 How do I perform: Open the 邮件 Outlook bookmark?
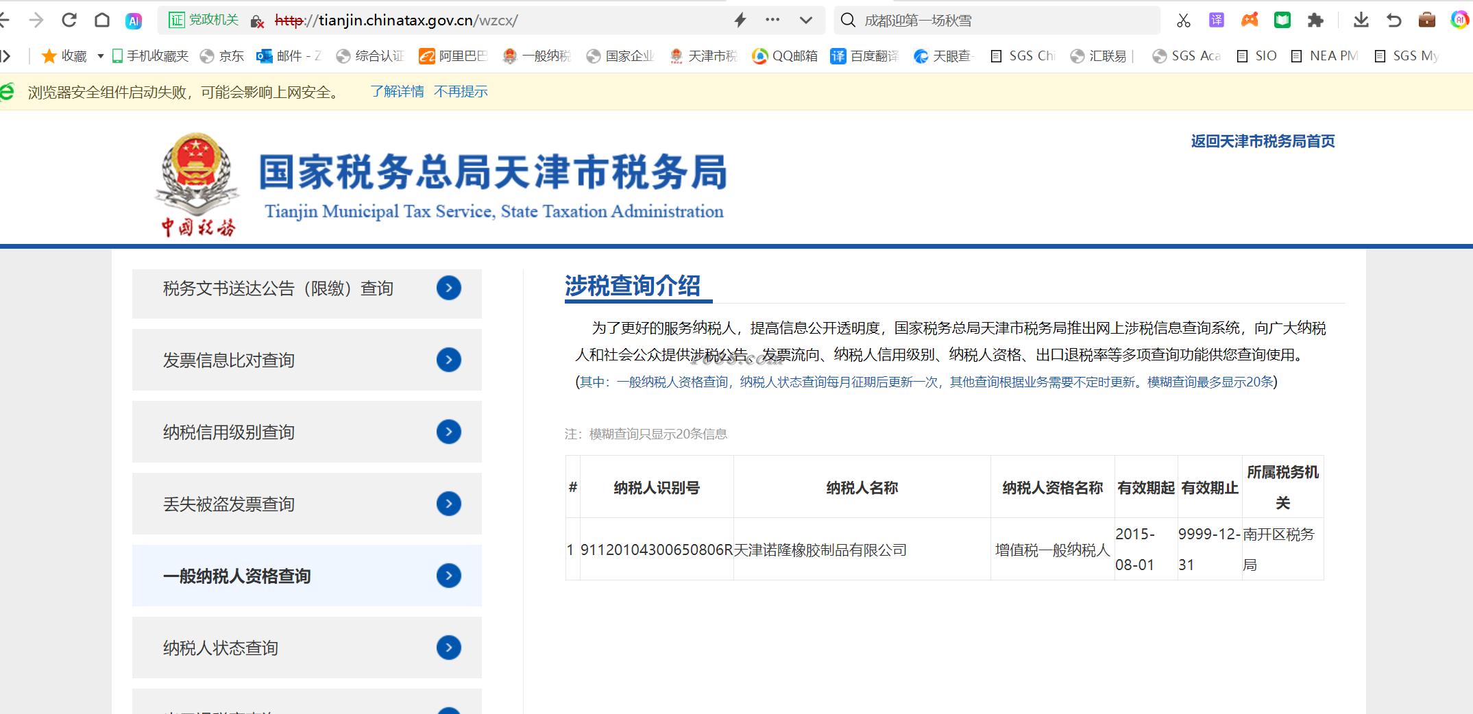click(x=289, y=56)
